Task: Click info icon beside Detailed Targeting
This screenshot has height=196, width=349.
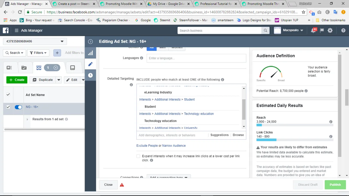Action: [x=131, y=85]
